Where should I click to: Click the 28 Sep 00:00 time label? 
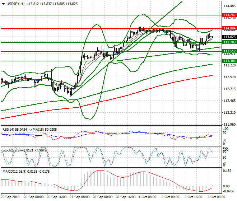coord(103,197)
